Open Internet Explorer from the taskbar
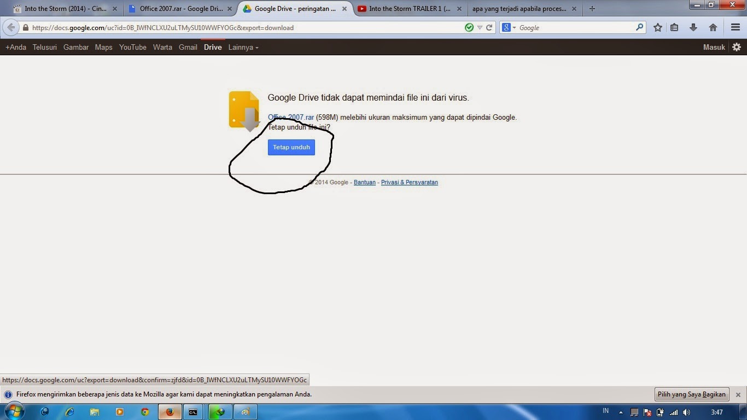Viewport: 747px width, 420px height. pyautogui.click(x=69, y=412)
